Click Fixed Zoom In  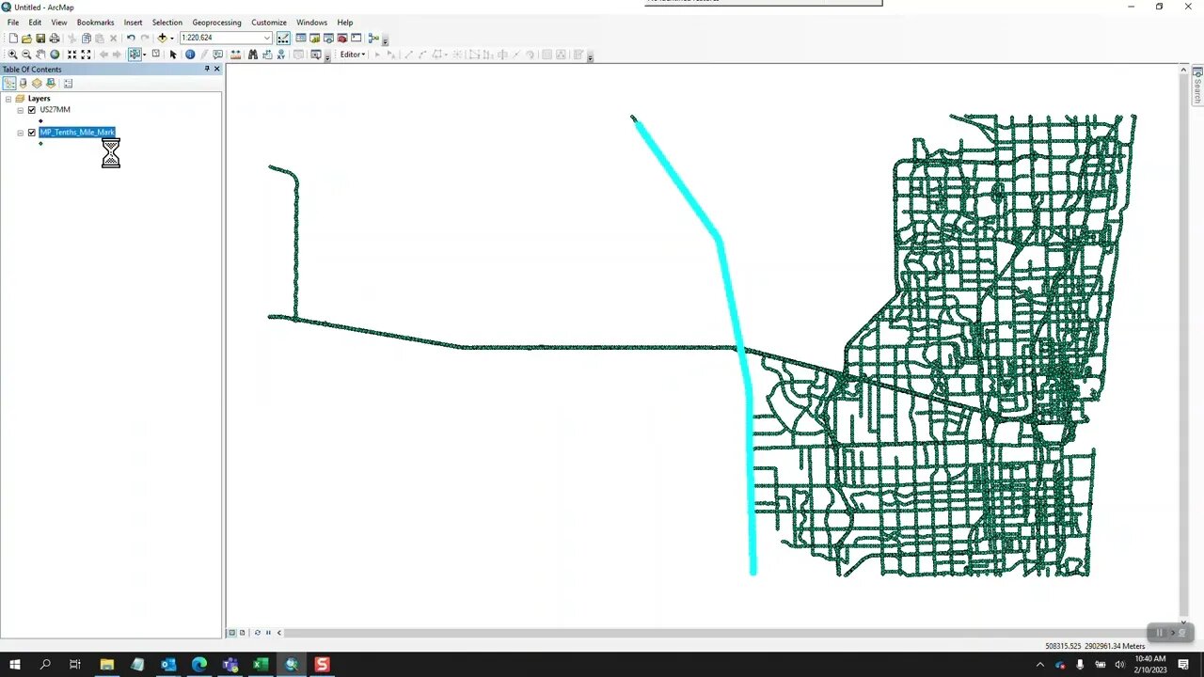pyautogui.click(x=72, y=55)
